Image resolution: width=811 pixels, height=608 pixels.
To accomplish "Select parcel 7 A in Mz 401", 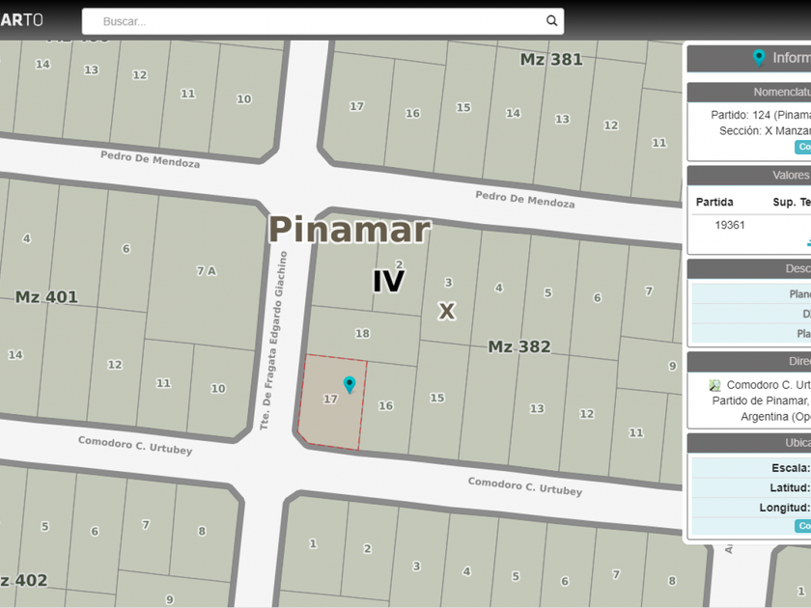I will [207, 271].
